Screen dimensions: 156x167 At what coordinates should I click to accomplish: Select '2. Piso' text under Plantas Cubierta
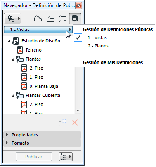(x=36, y=104)
